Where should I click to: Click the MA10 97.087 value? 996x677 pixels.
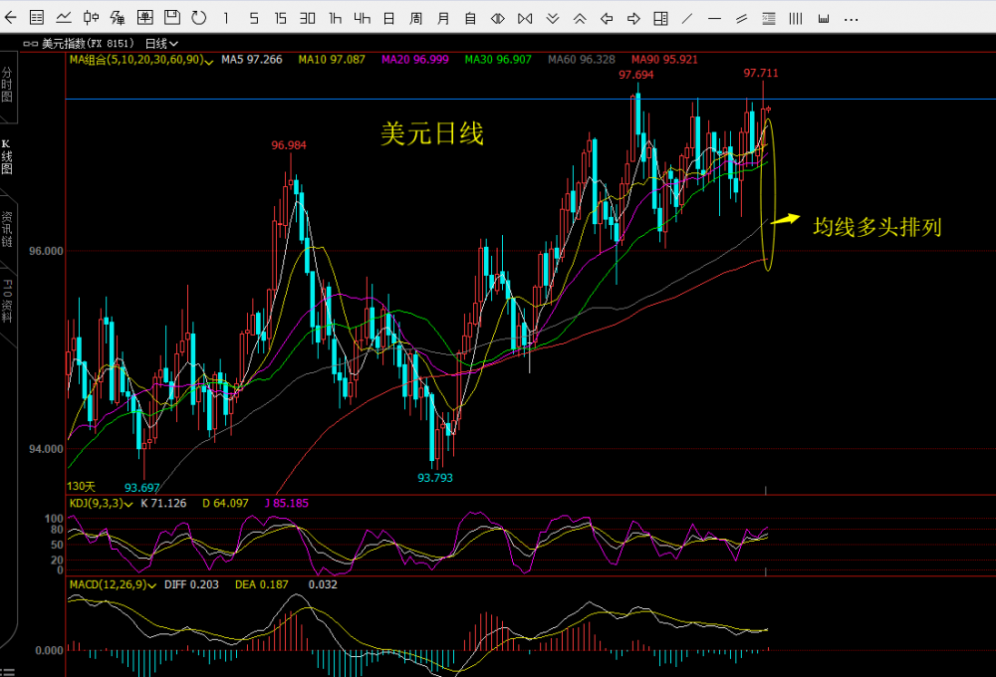332,60
